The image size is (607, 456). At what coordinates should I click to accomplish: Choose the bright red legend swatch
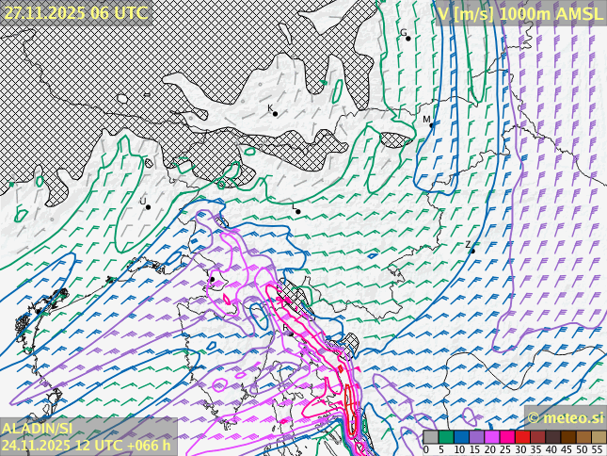coord(521,437)
